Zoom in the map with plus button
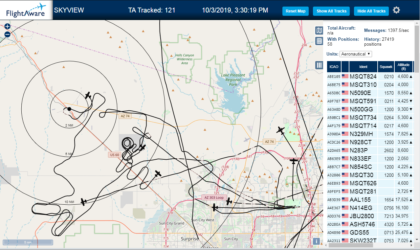420x250 pixels. pyautogui.click(x=7, y=27)
